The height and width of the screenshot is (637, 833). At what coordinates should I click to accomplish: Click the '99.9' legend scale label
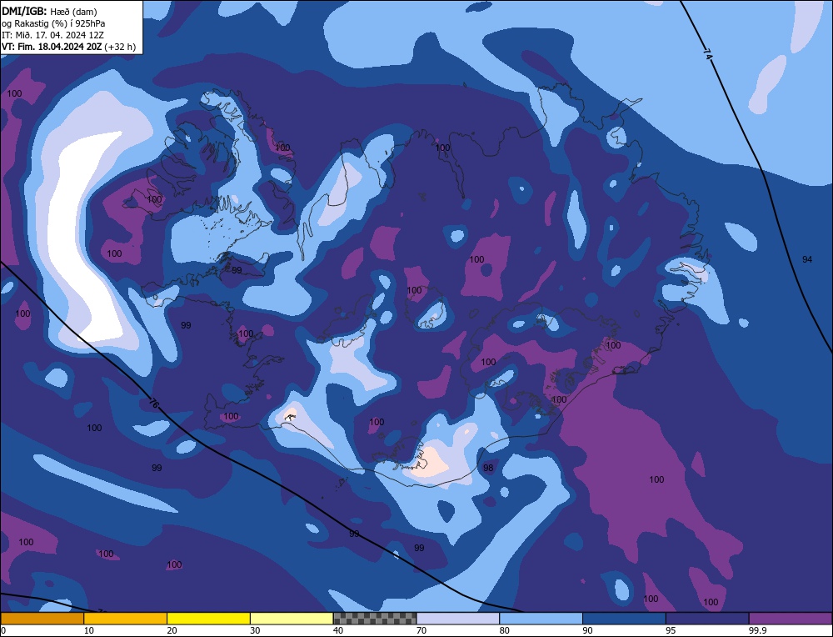[756, 630]
